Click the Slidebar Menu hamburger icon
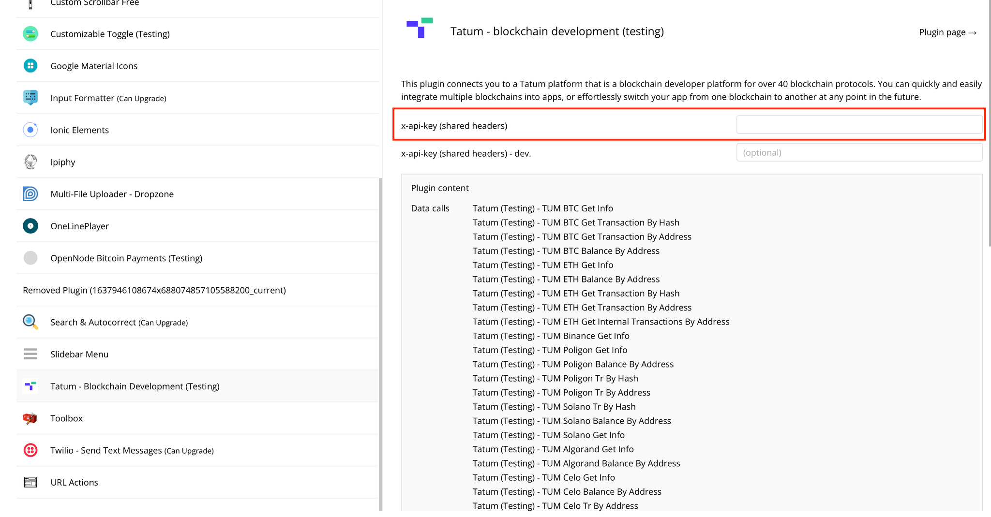The image size is (991, 517). 30,354
